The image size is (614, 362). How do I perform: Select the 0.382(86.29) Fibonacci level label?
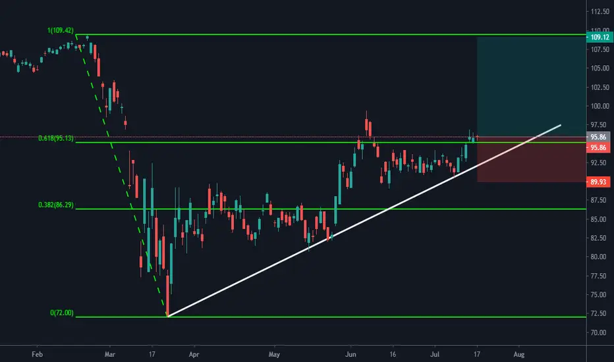pos(55,205)
